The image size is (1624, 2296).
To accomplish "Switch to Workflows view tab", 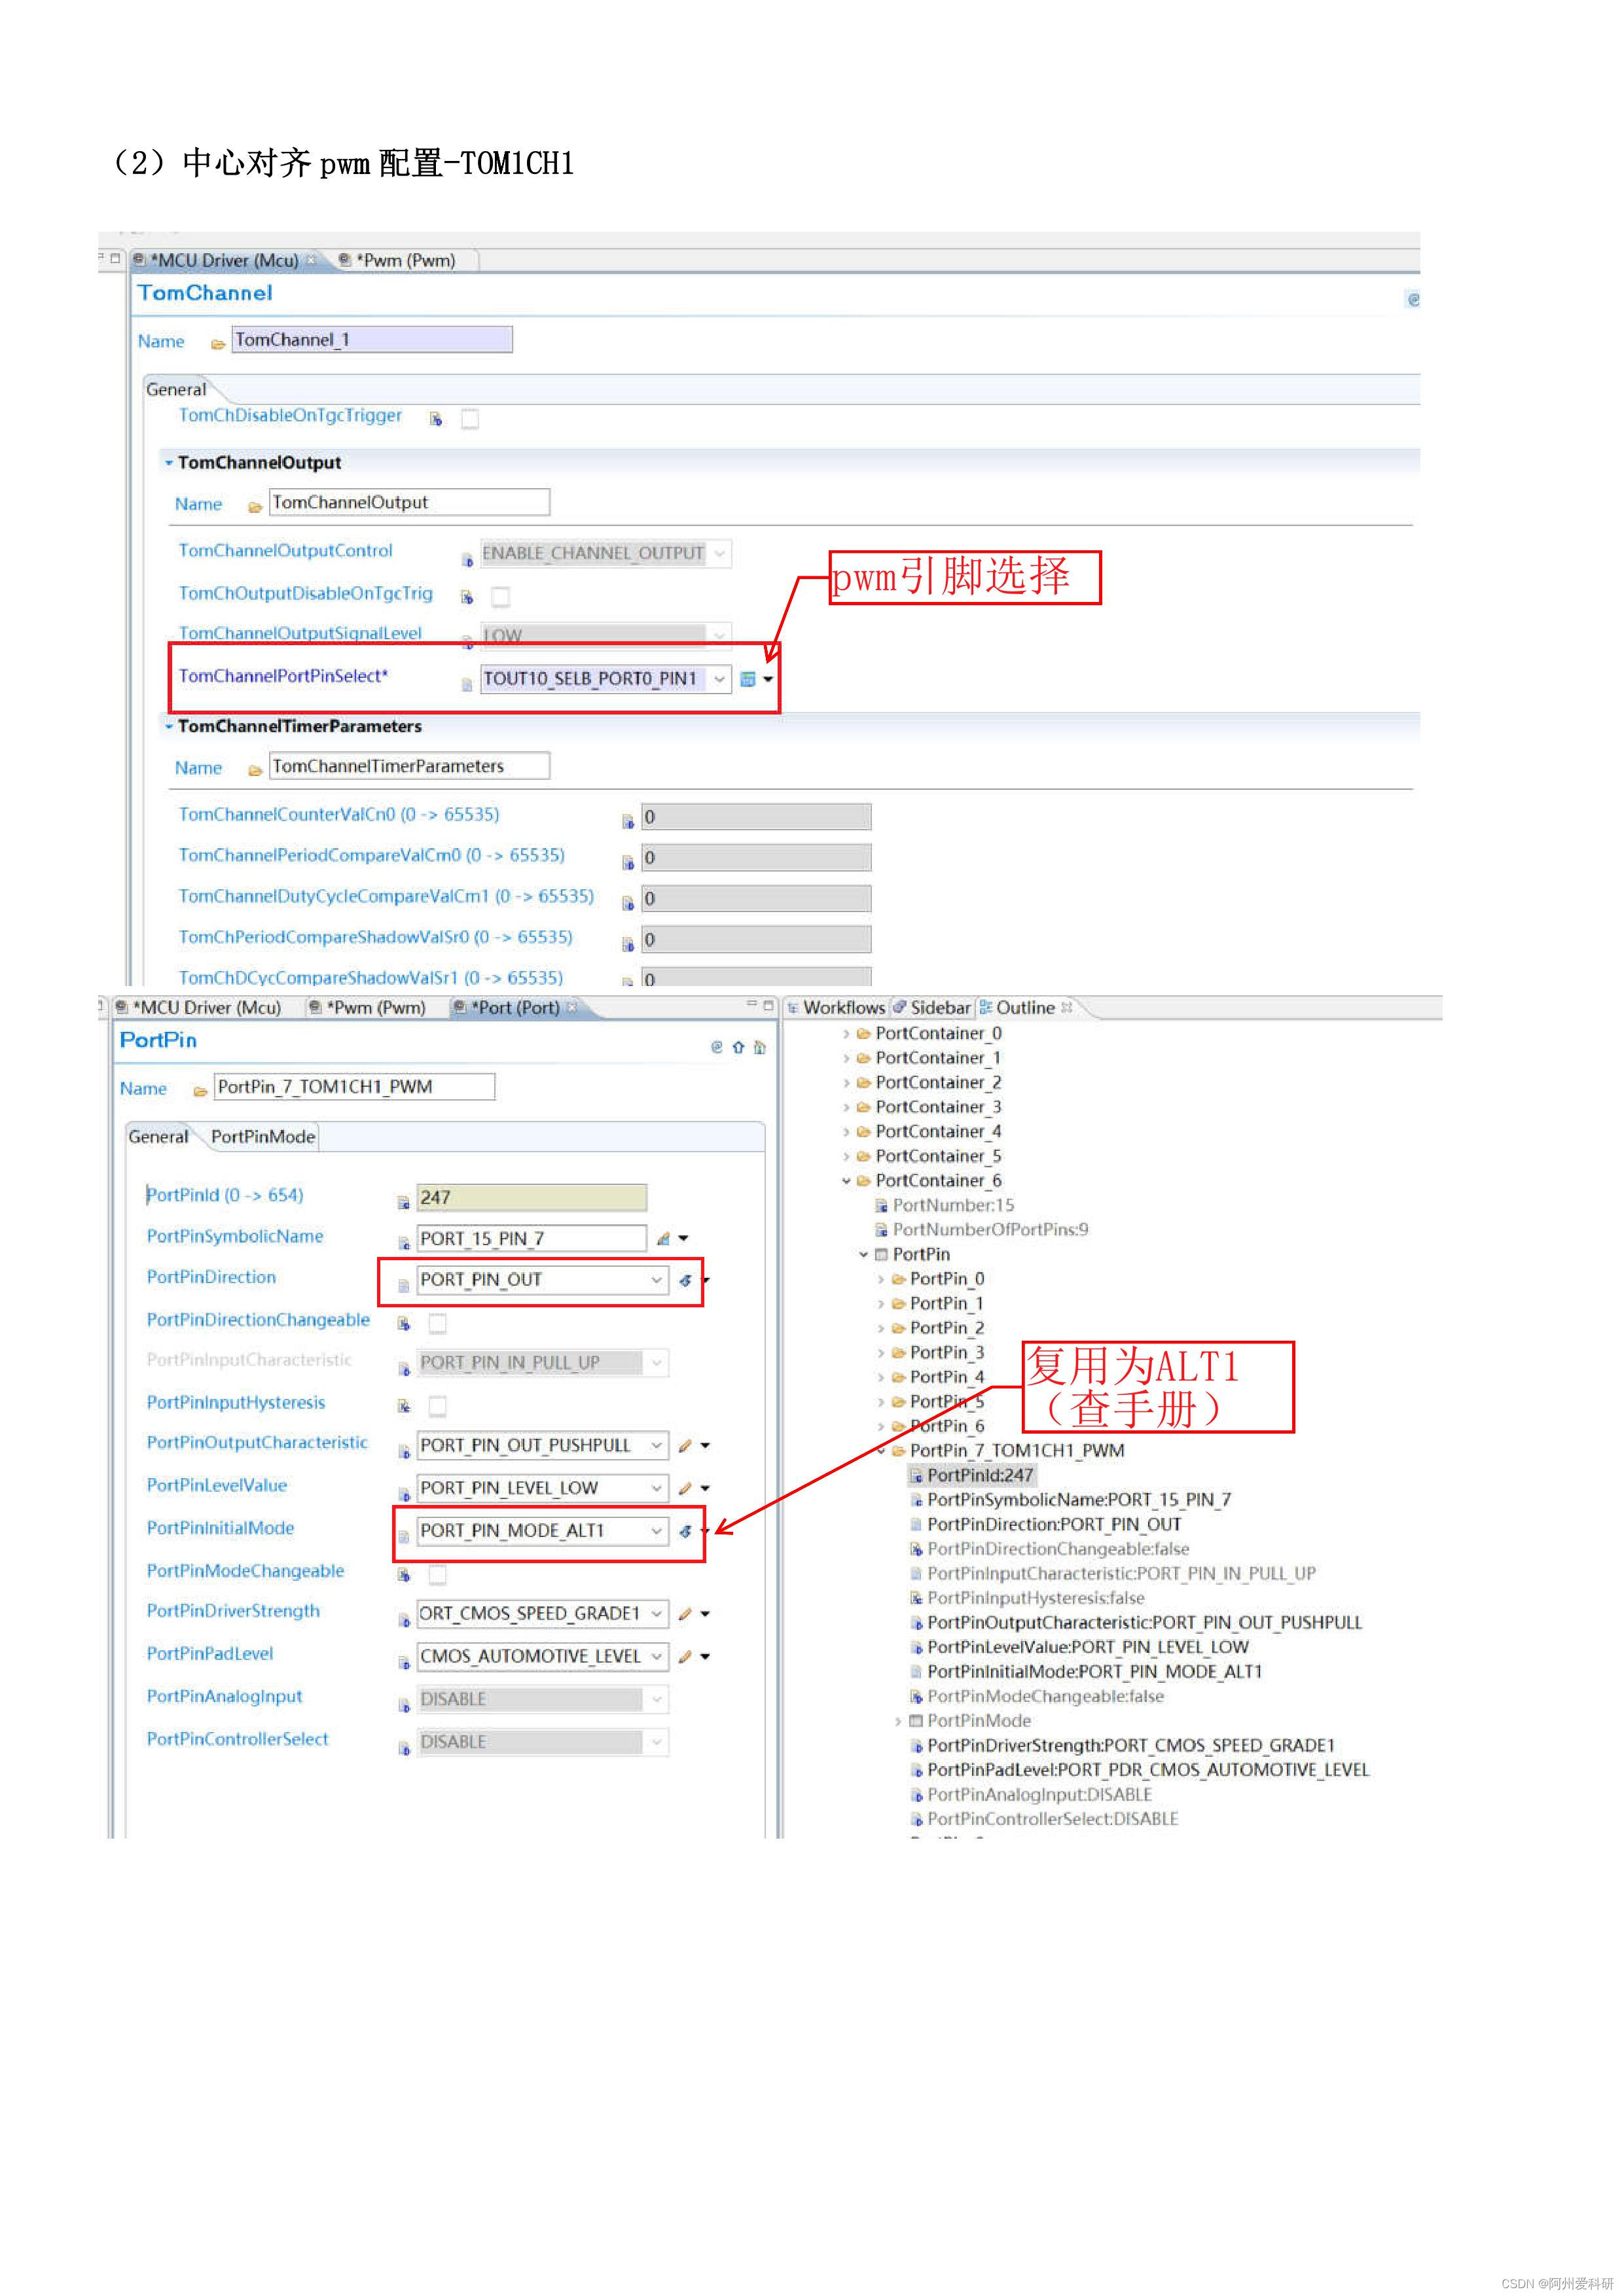I will tap(837, 1008).
